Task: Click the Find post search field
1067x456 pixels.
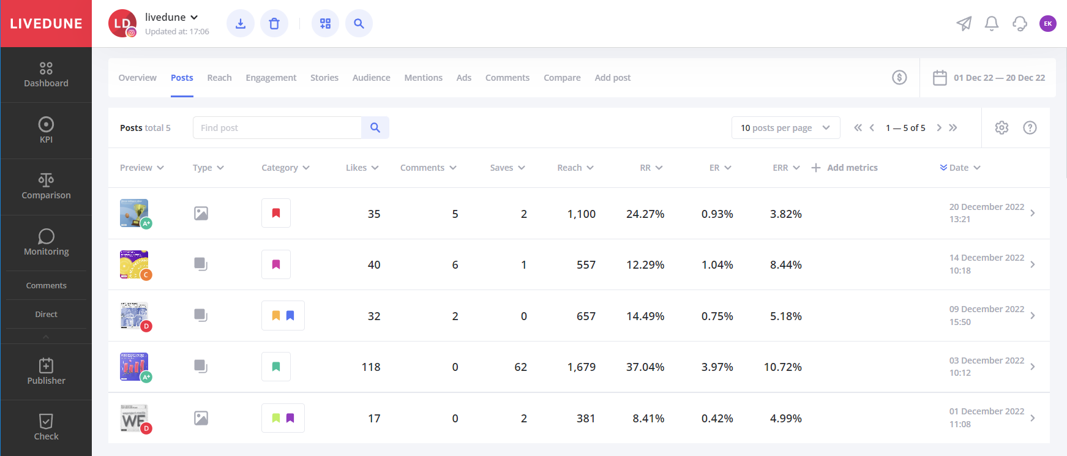Action: [x=277, y=128]
